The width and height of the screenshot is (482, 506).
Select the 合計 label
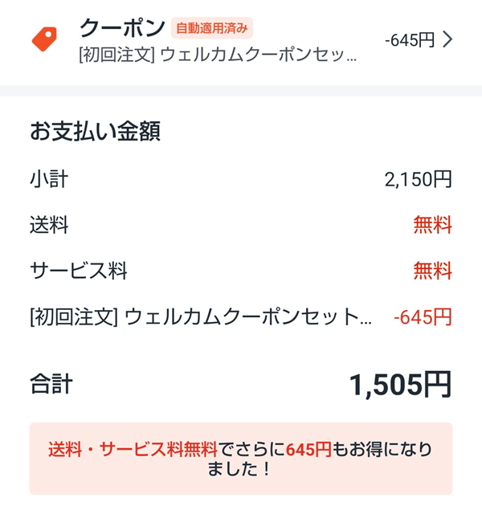tap(51, 384)
